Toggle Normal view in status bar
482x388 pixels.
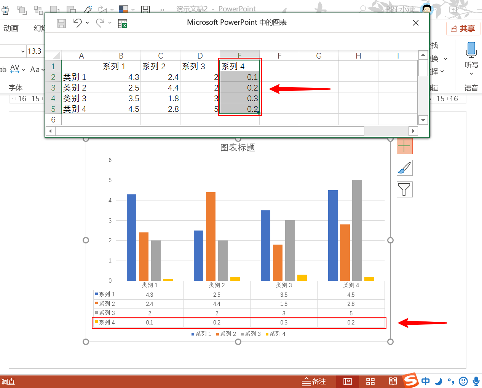coord(348,382)
